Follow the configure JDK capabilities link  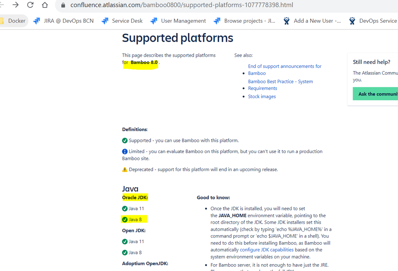(x=267, y=249)
